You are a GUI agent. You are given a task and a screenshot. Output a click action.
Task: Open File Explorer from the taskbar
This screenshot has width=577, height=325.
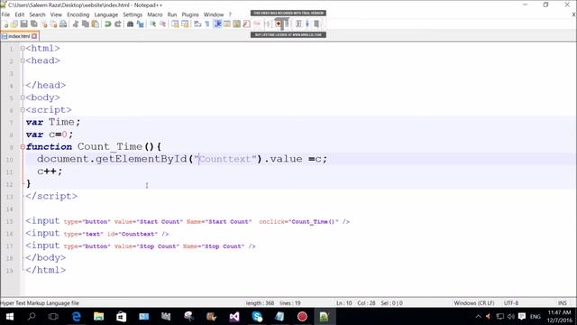[x=98, y=317]
